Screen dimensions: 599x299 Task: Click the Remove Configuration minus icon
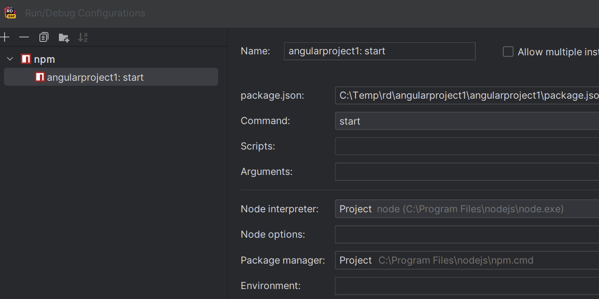coord(24,37)
